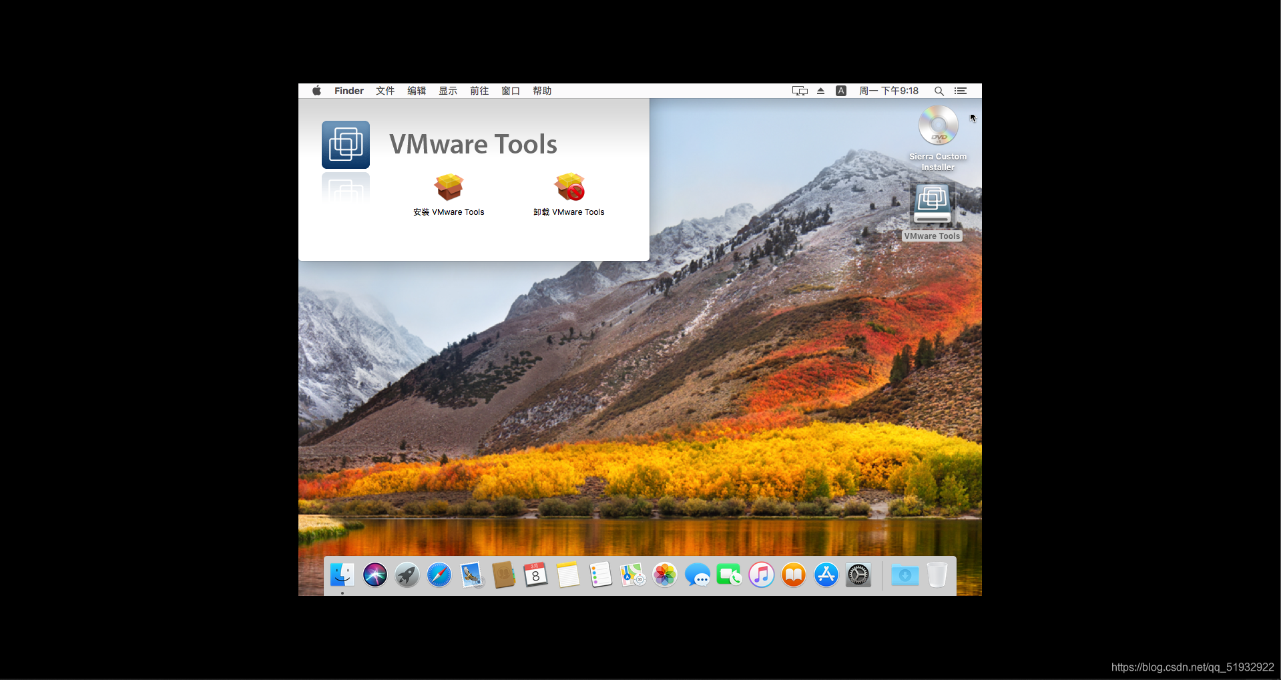The width and height of the screenshot is (1281, 680).
Task: Open the 前往 (Go) menu
Action: (479, 91)
